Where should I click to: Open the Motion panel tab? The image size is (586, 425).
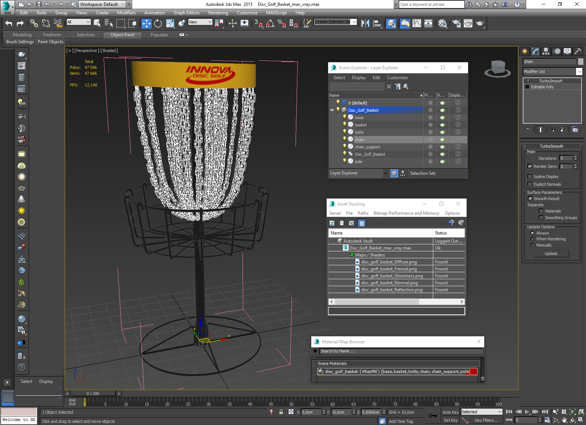(x=557, y=51)
